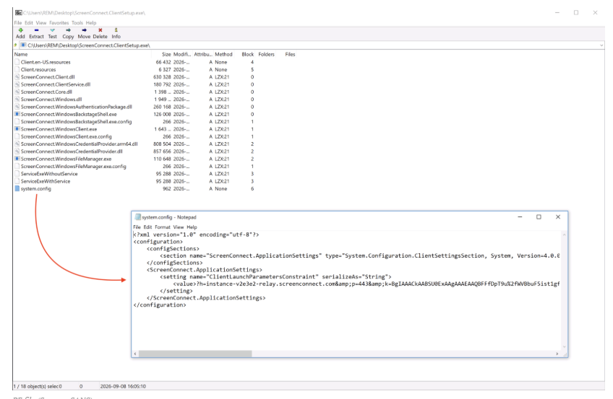This screenshot has height=399, width=613.
Task: Open the address bar path dropdown
Action: coord(601,45)
